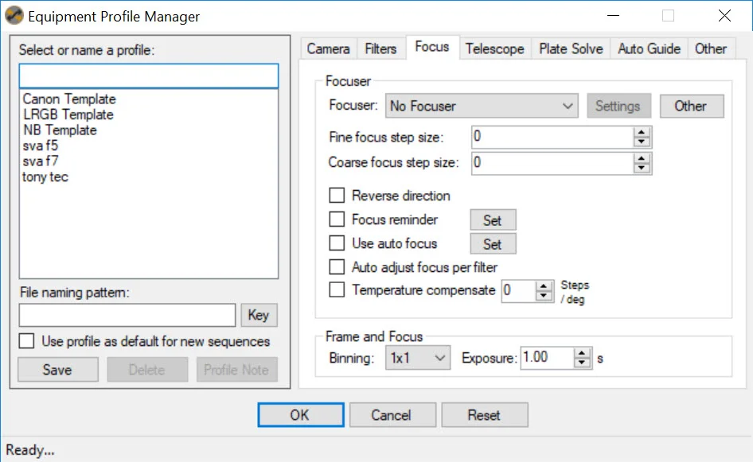Enable Use auto focus option
Screen dimensions: 753x462
(337, 243)
